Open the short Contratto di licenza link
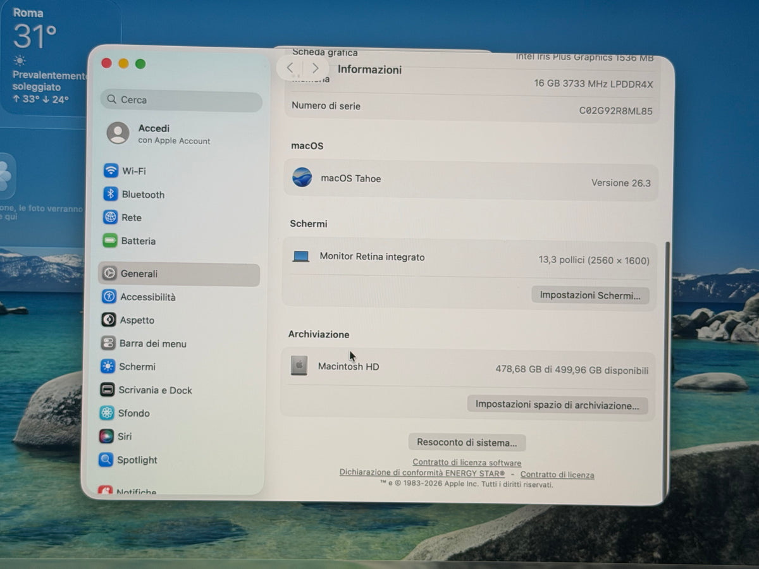Screen dimensions: 759x569 pyautogui.click(x=557, y=475)
